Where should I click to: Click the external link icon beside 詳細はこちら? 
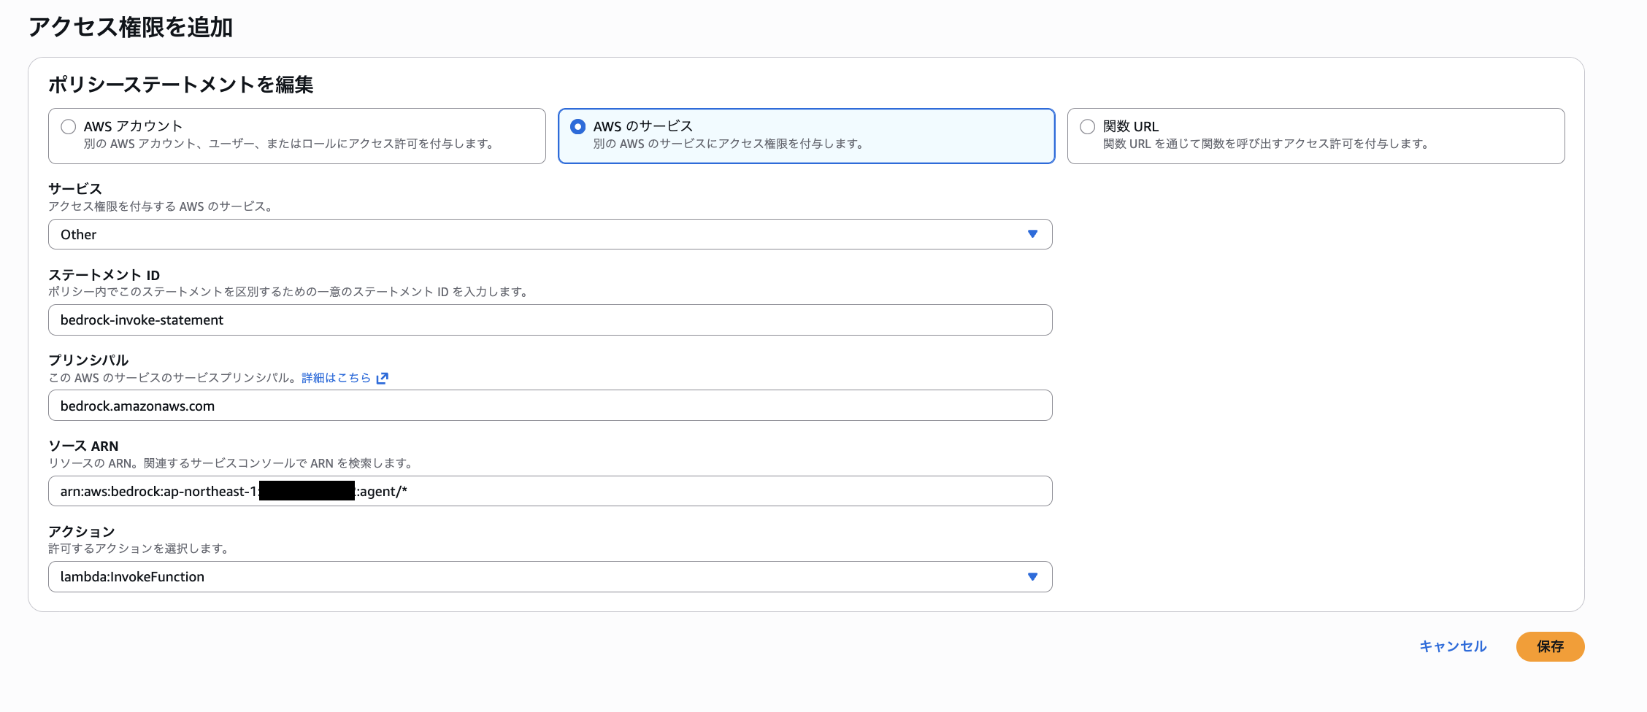point(381,378)
